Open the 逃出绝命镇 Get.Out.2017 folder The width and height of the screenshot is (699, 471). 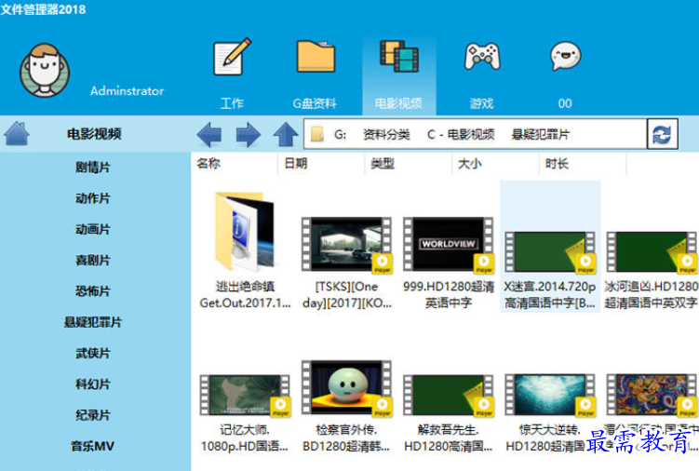244,250
